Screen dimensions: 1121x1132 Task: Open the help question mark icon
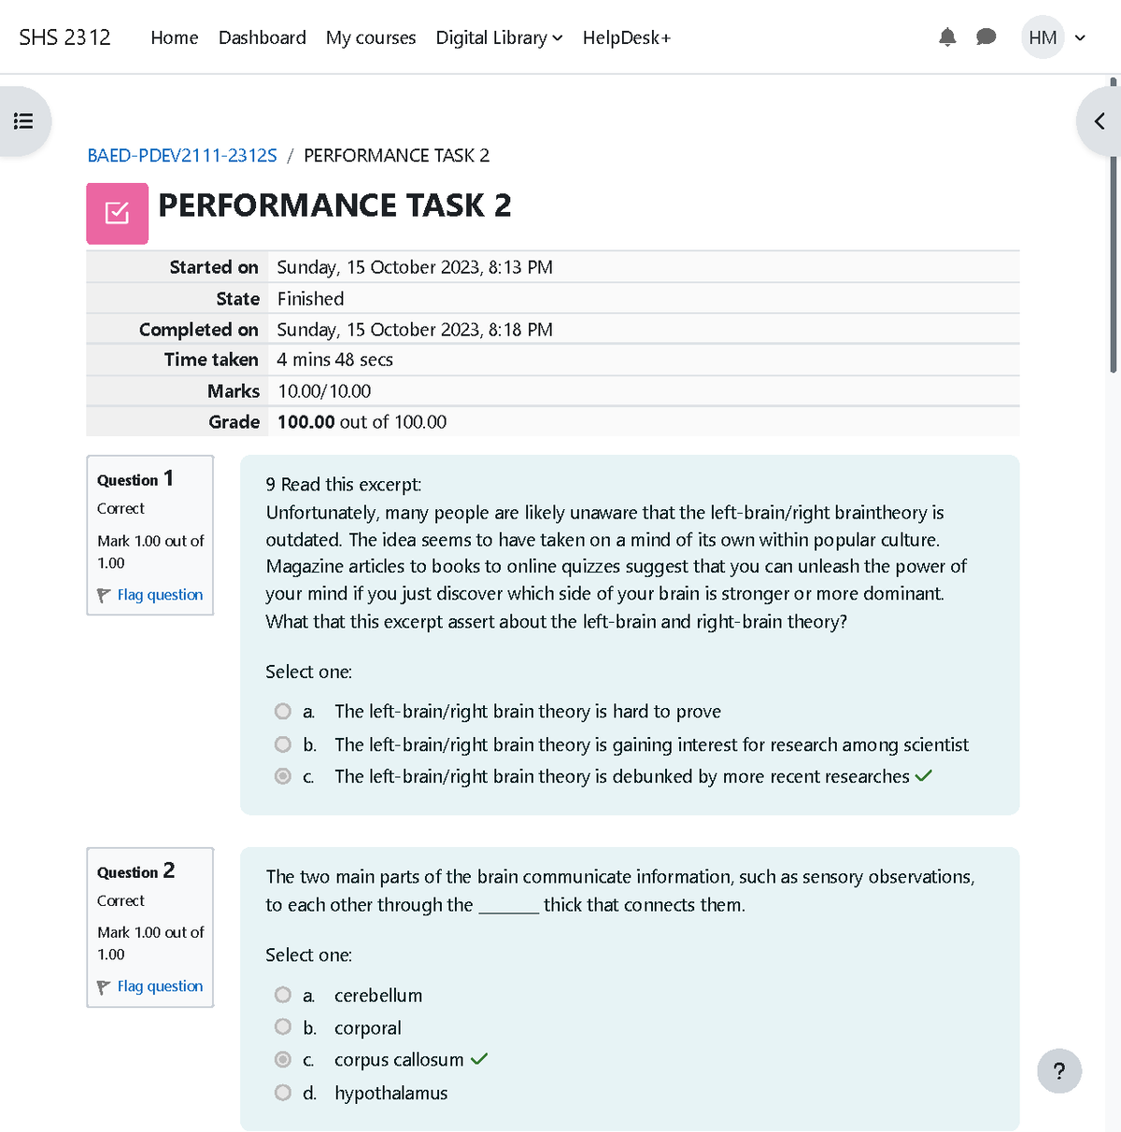click(x=1058, y=1071)
